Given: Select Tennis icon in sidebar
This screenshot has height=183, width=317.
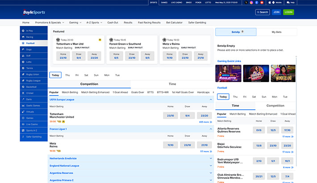Looking at the screenshot, I should tap(23, 68).
